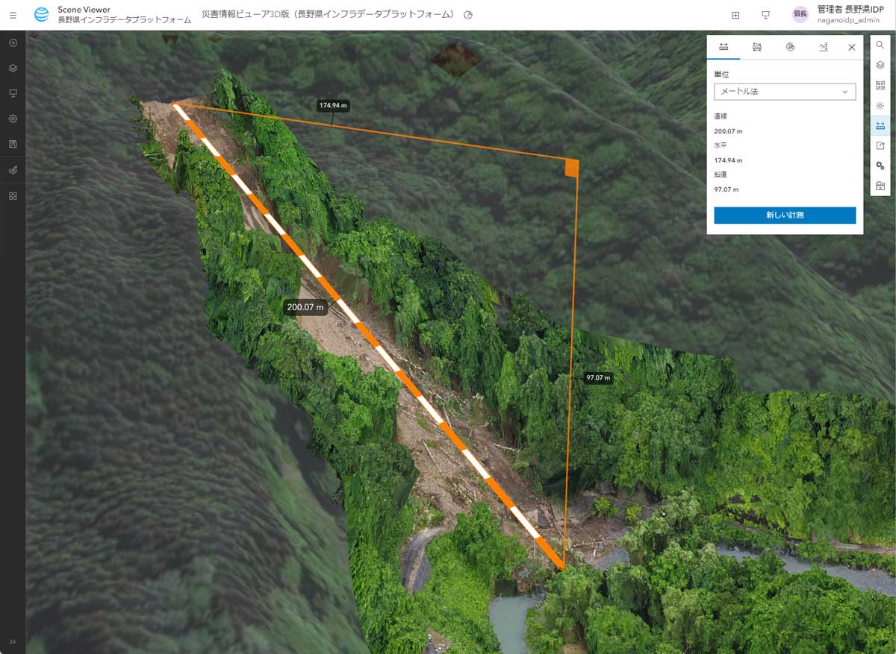Click the Add layer plus icon in left sidebar

click(x=13, y=43)
